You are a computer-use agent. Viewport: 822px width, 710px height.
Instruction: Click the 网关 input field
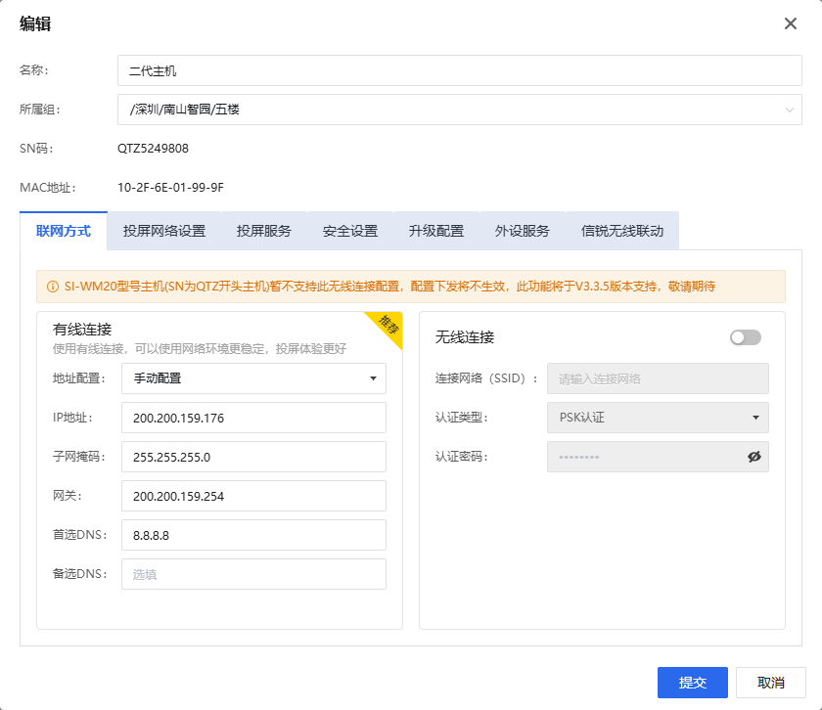point(253,496)
